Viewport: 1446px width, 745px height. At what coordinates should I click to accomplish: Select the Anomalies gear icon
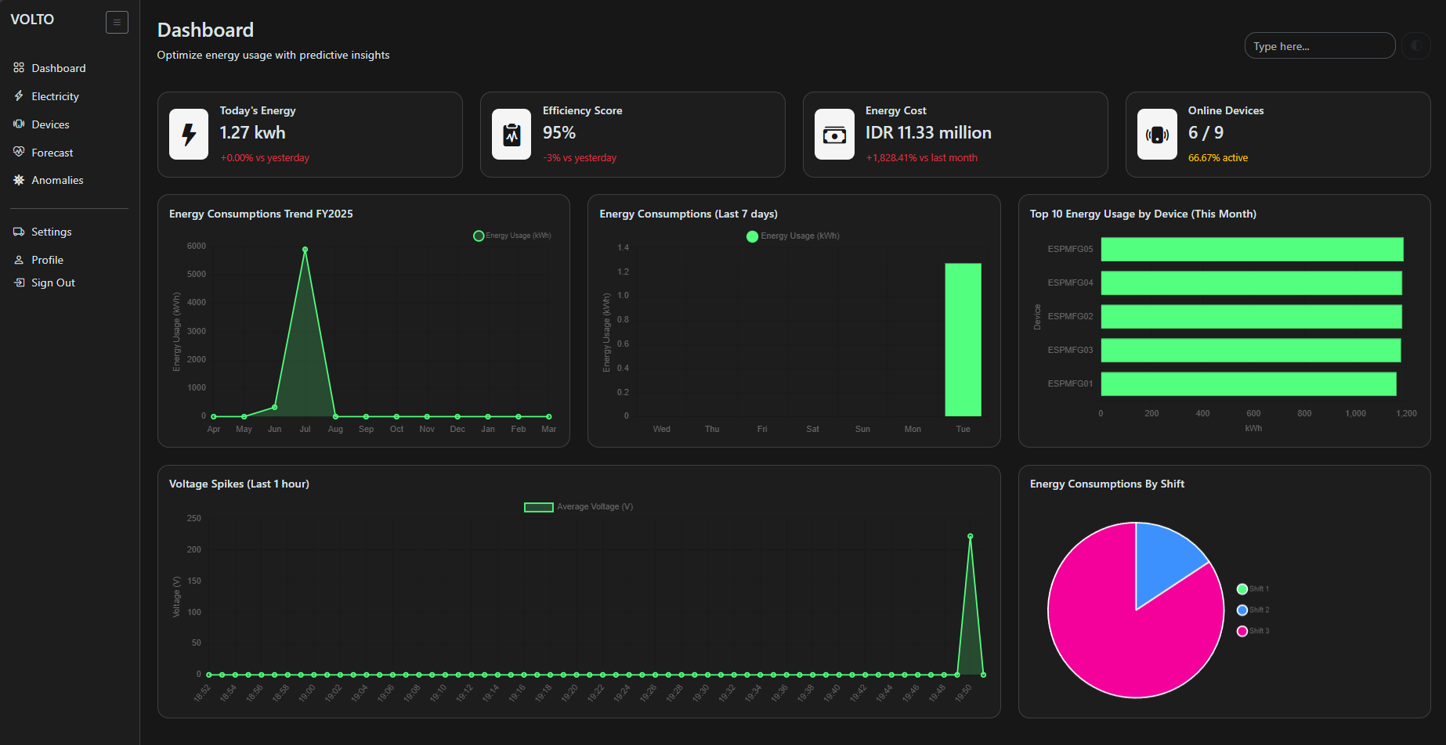pyautogui.click(x=18, y=180)
